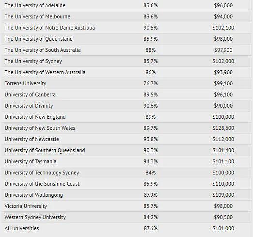Select University of Canberra name
Viewport: 253px width, 237px height.
pyautogui.click(x=30, y=95)
